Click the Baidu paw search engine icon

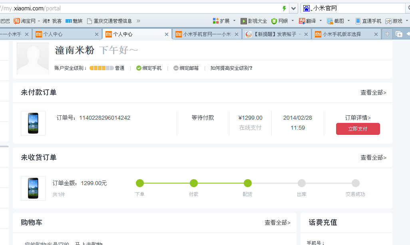tap(306, 8)
